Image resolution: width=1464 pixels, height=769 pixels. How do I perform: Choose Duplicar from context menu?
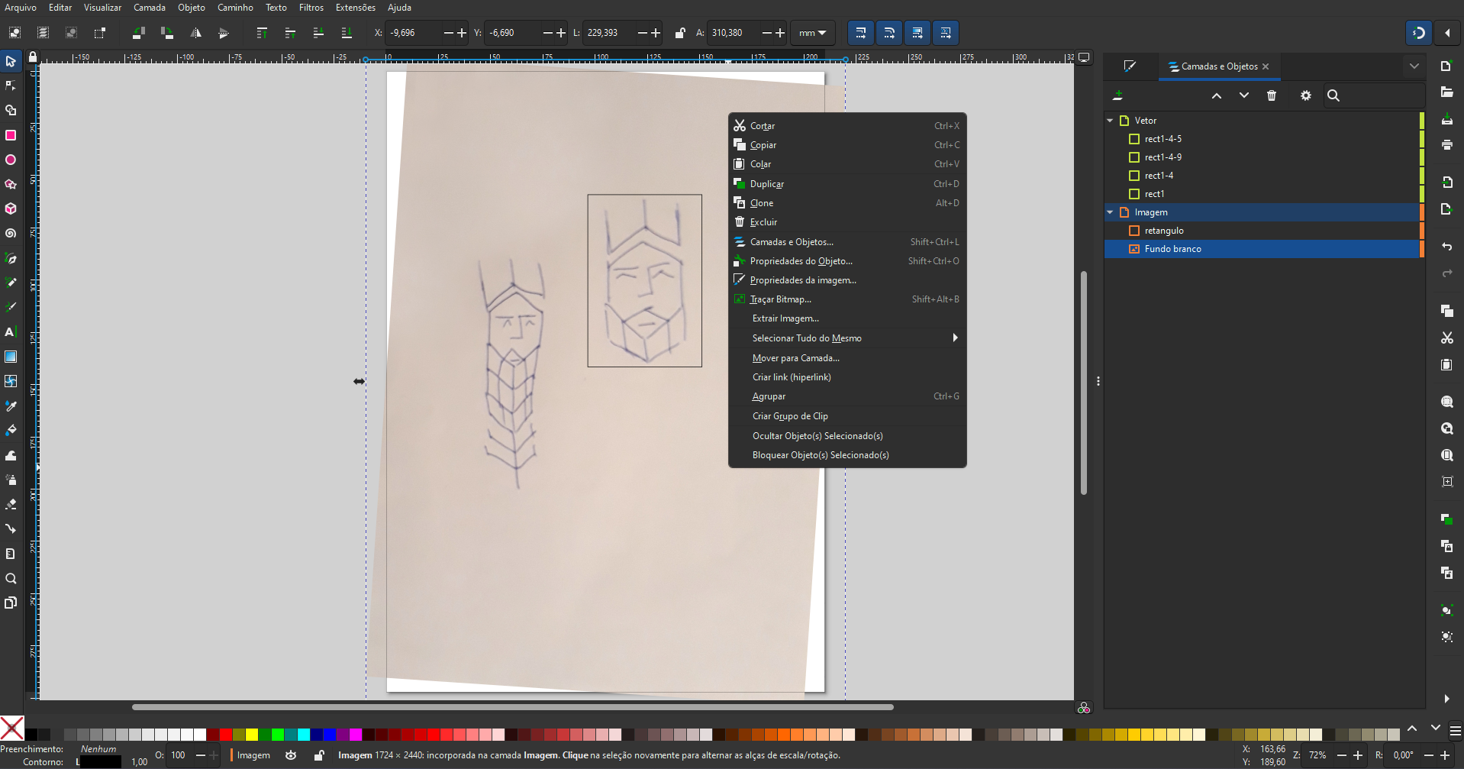(x=847, y=184)
